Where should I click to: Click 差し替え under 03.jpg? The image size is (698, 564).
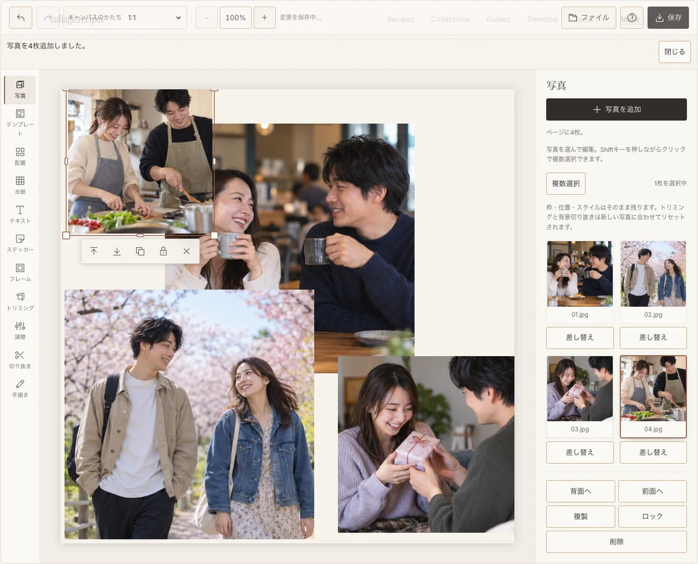(580, 452)
